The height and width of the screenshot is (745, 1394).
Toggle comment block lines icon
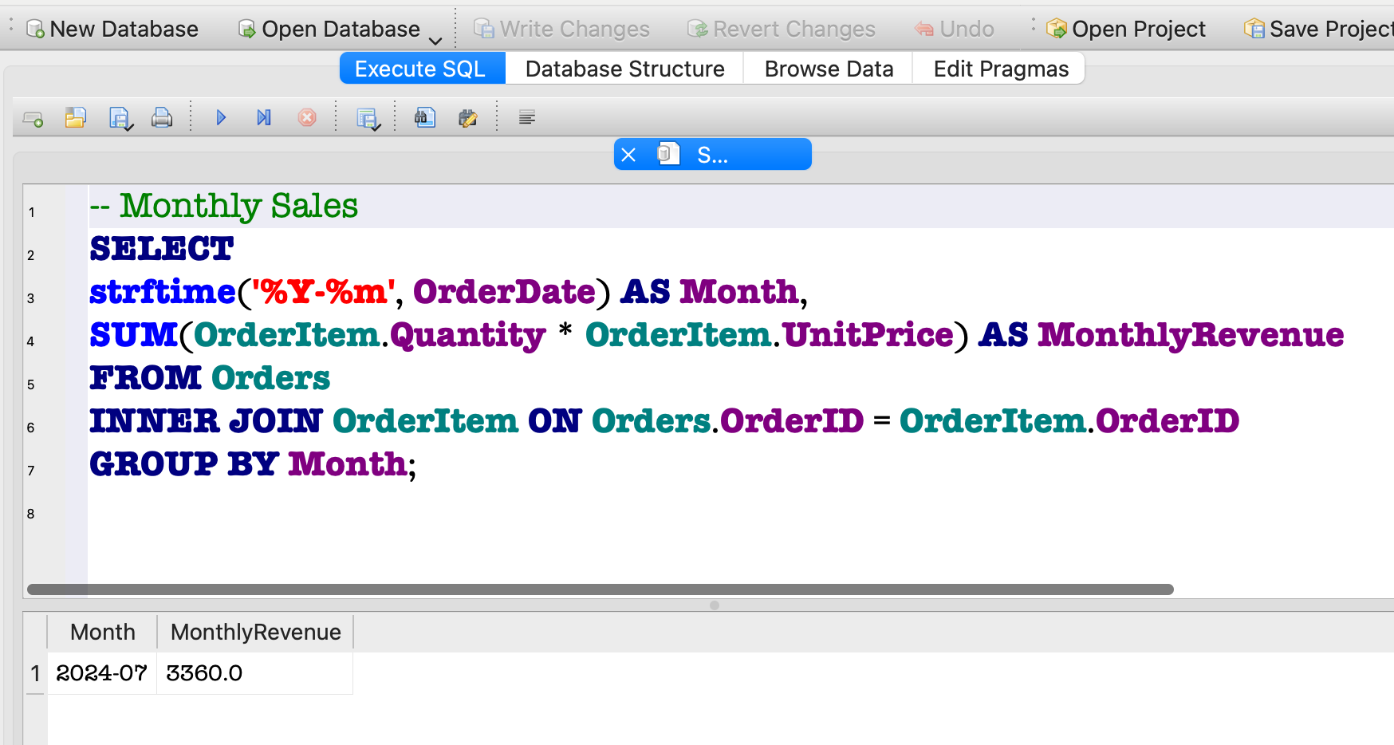point(527,118)
